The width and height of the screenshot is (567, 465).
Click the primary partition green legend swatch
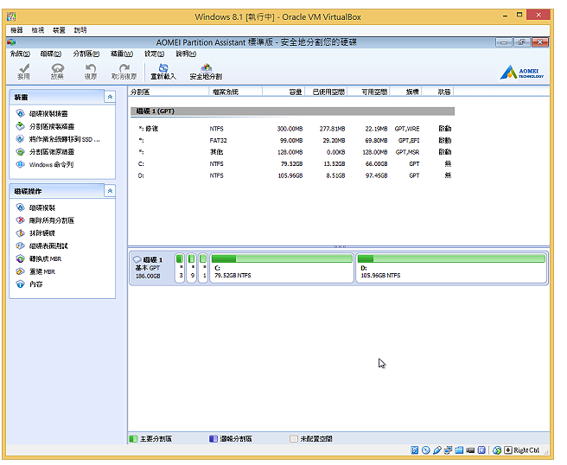(x=133, y=438)
